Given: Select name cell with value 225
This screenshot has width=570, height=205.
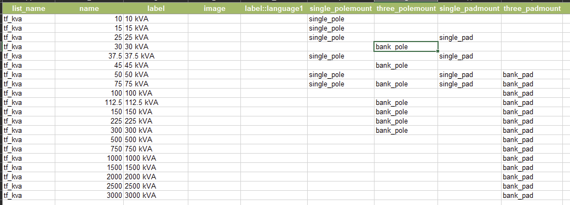Looking at the screenshot, I should coord(89,121).
